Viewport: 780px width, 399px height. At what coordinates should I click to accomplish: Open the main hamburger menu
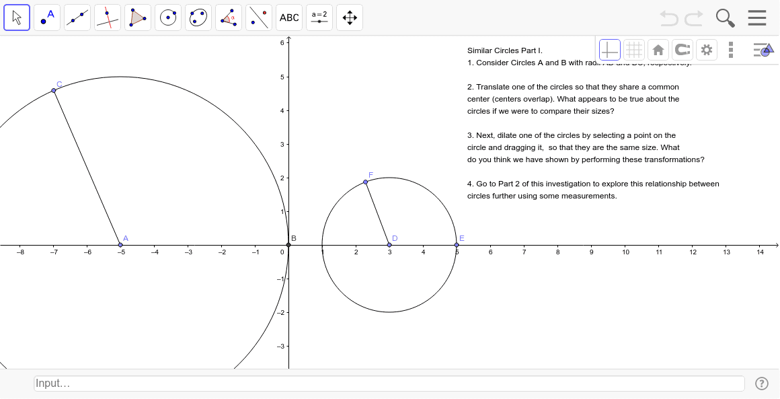click(x=757, y=18)
